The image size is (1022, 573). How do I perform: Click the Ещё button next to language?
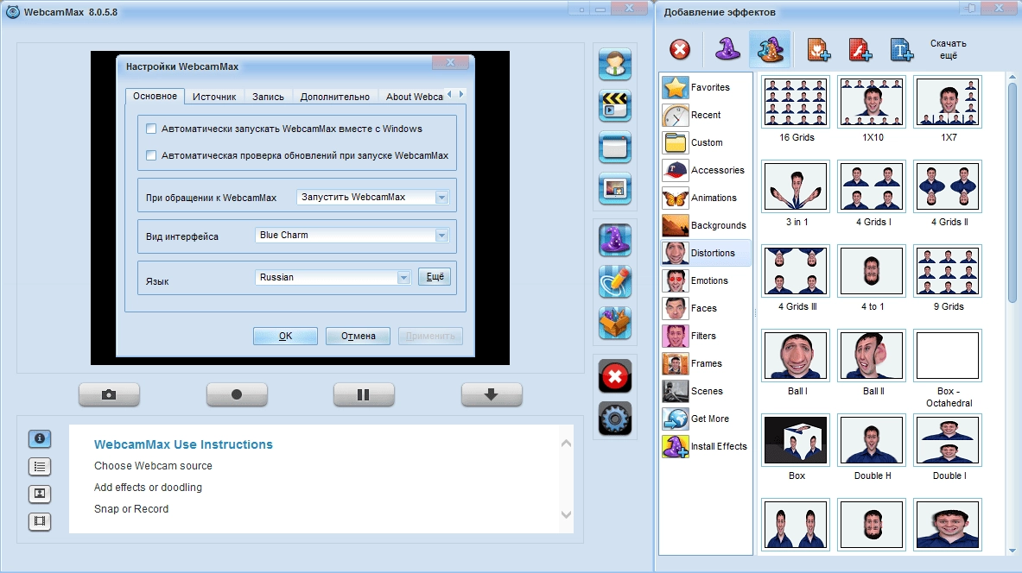pyautogui.click(x=435, y=277)
